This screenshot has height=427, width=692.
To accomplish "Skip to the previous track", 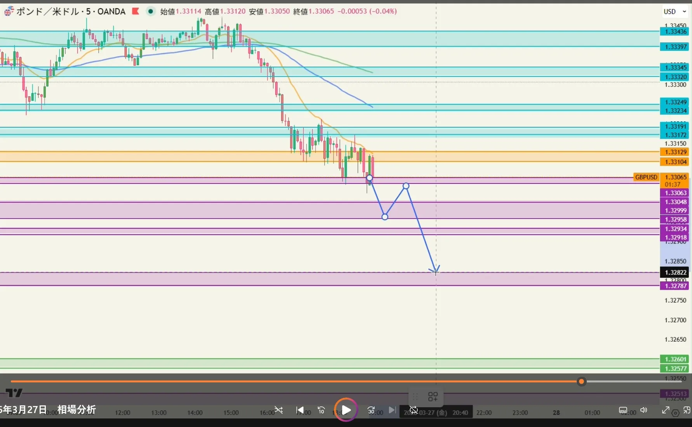I will [x=300, y=410].
